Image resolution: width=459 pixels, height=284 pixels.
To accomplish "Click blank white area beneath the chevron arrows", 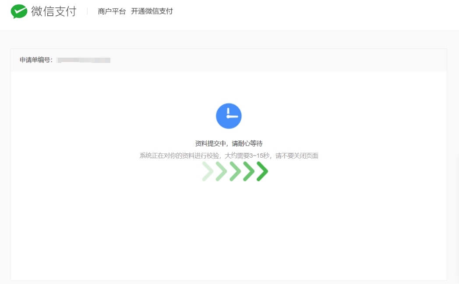I will pyautogui.click(x=229, y=228).
